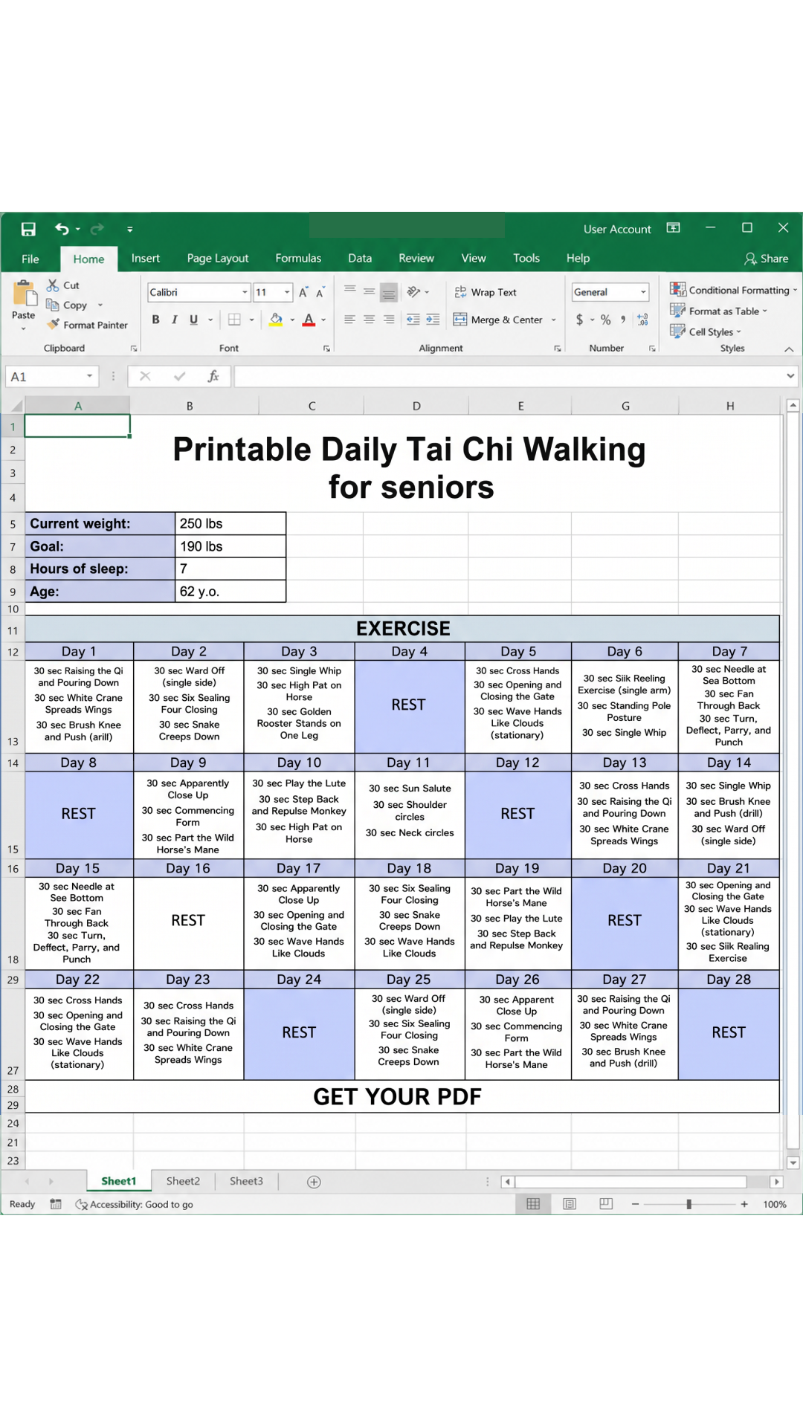Screen dimensions: 803x1427
Task: Click Increase Indent icon
Action: click(433, 320)
